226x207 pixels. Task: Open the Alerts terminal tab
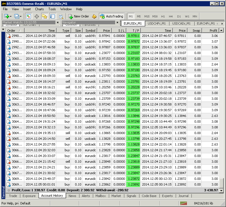point(86,196)
